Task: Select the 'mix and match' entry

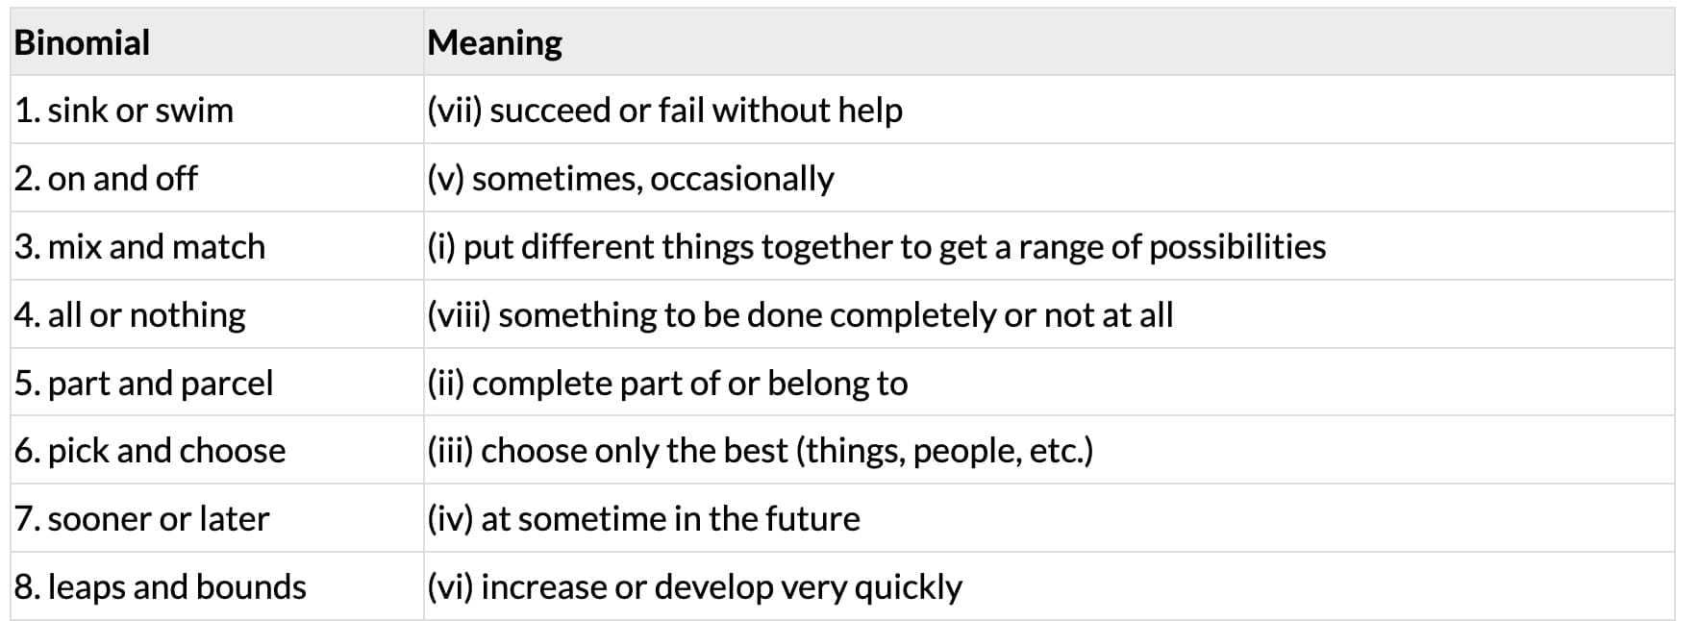Action: (x=139, y=247)
